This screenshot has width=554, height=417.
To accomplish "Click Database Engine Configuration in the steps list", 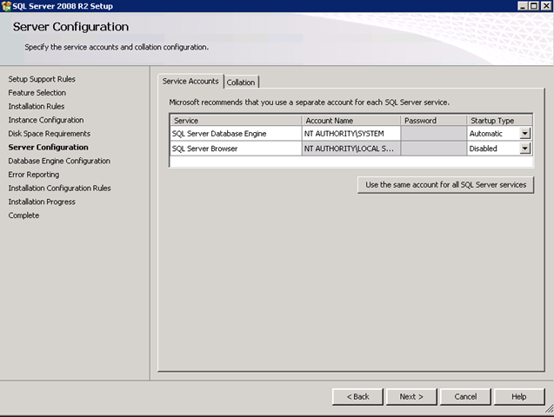I will tap(59, 161).
